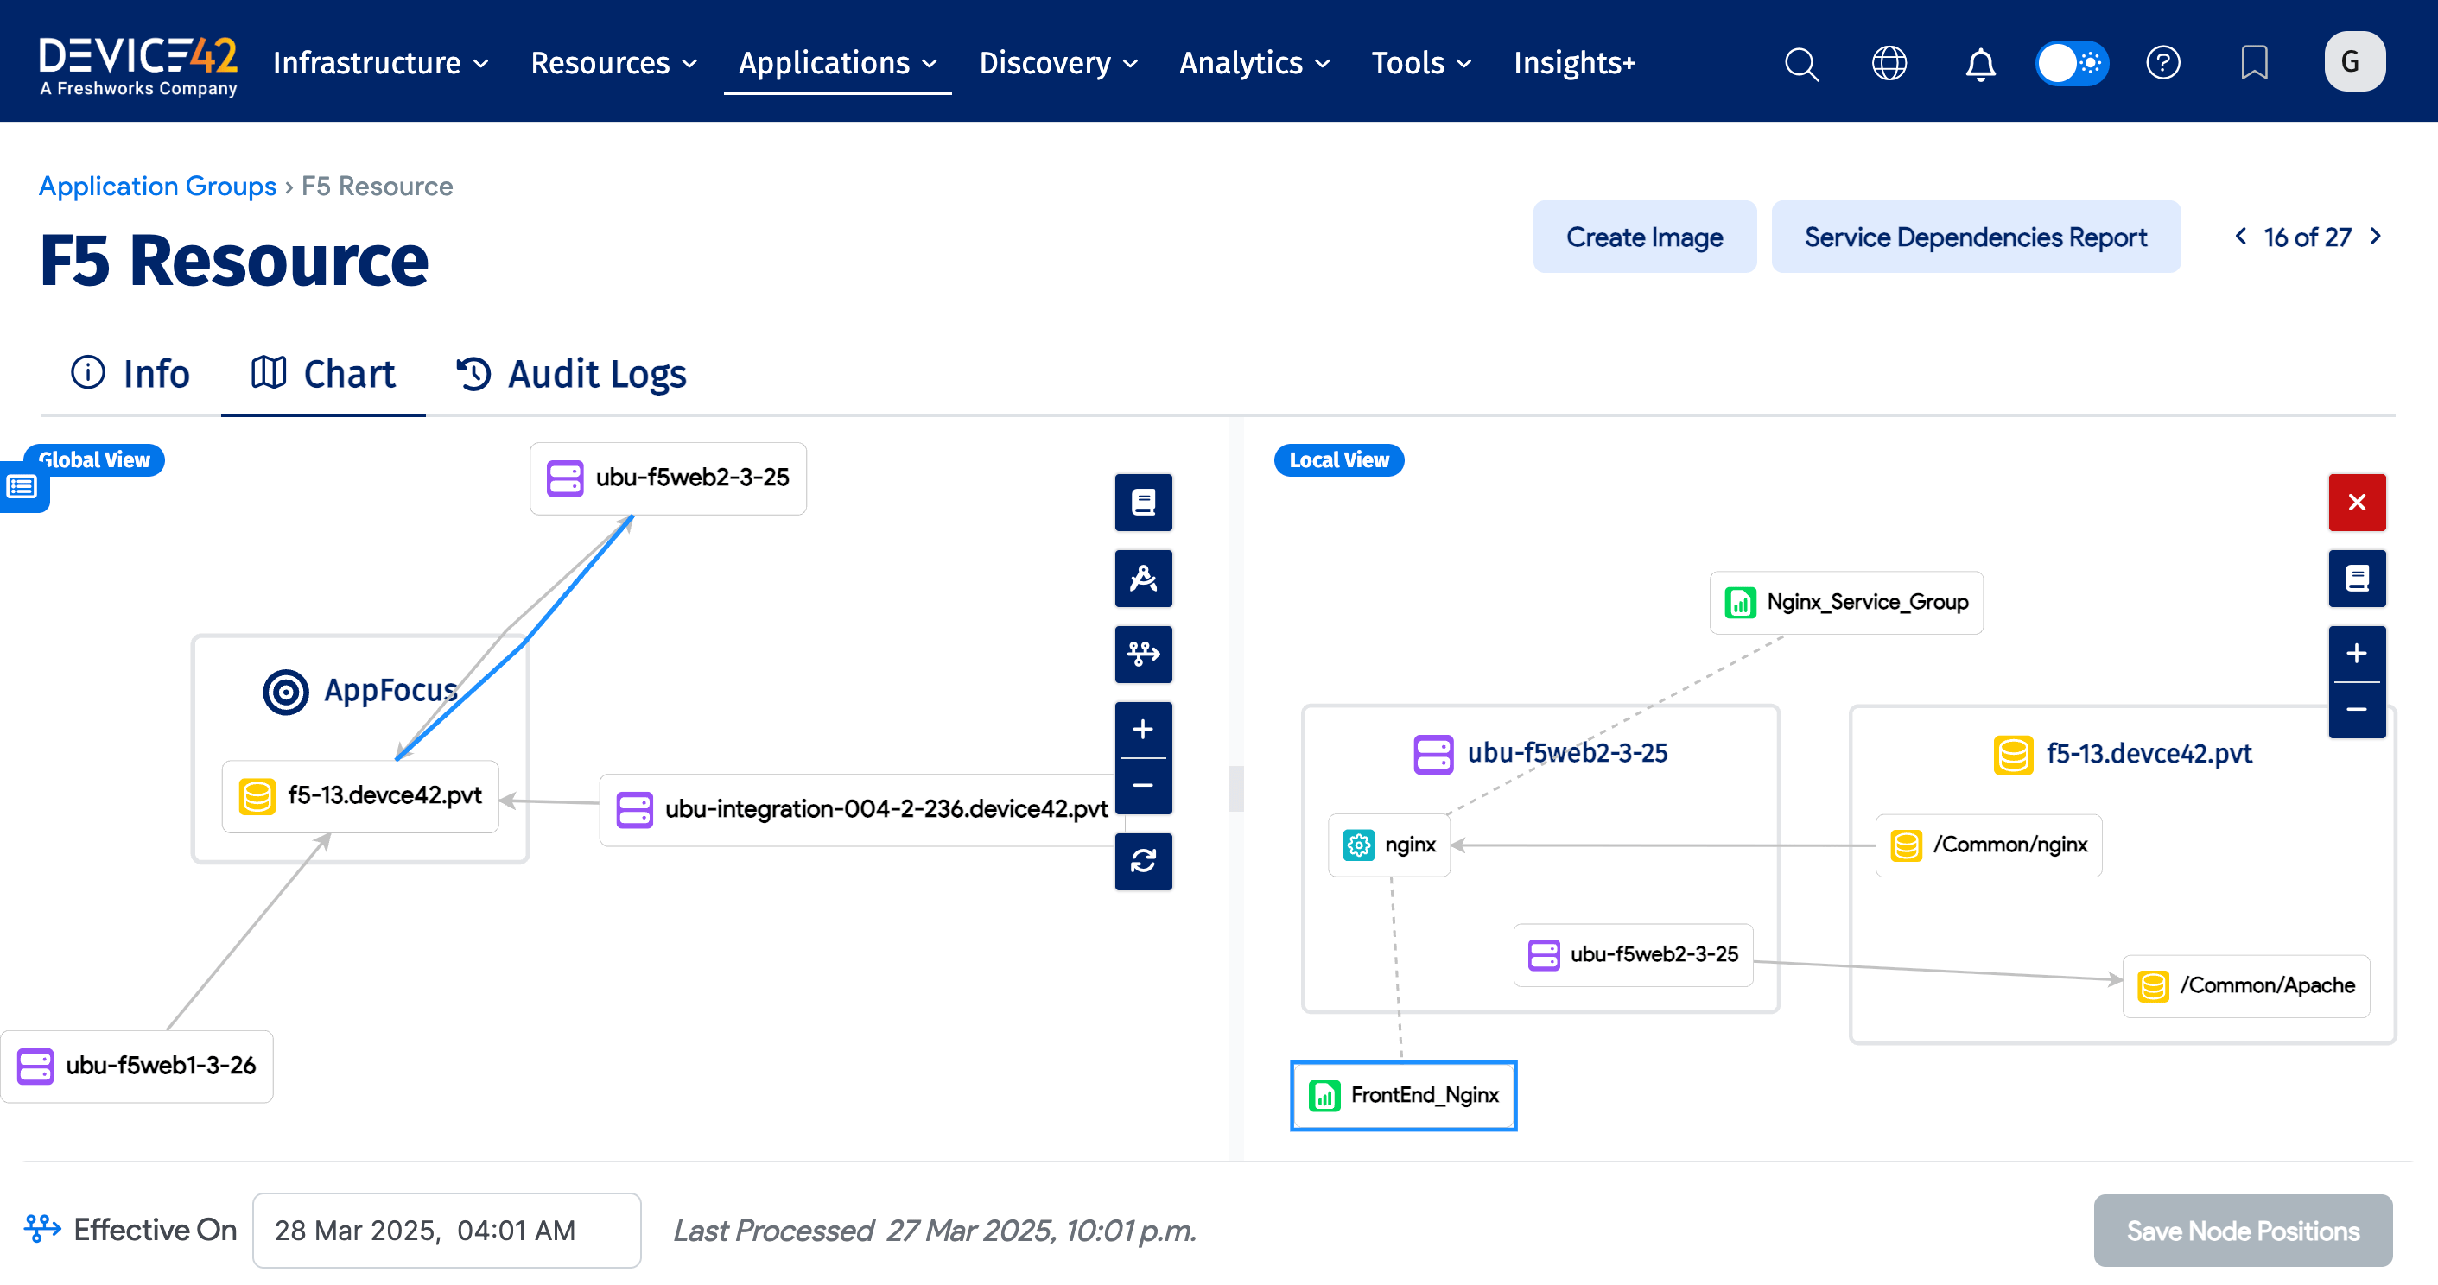The width and height of the screenshot is (2438, 1285).
Task: View notifications
Action: click(1980, 63)
